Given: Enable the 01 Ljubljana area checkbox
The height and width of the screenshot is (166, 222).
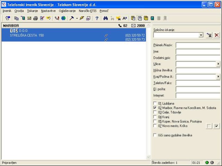Looking at the screenshot, I should (155, 103).
